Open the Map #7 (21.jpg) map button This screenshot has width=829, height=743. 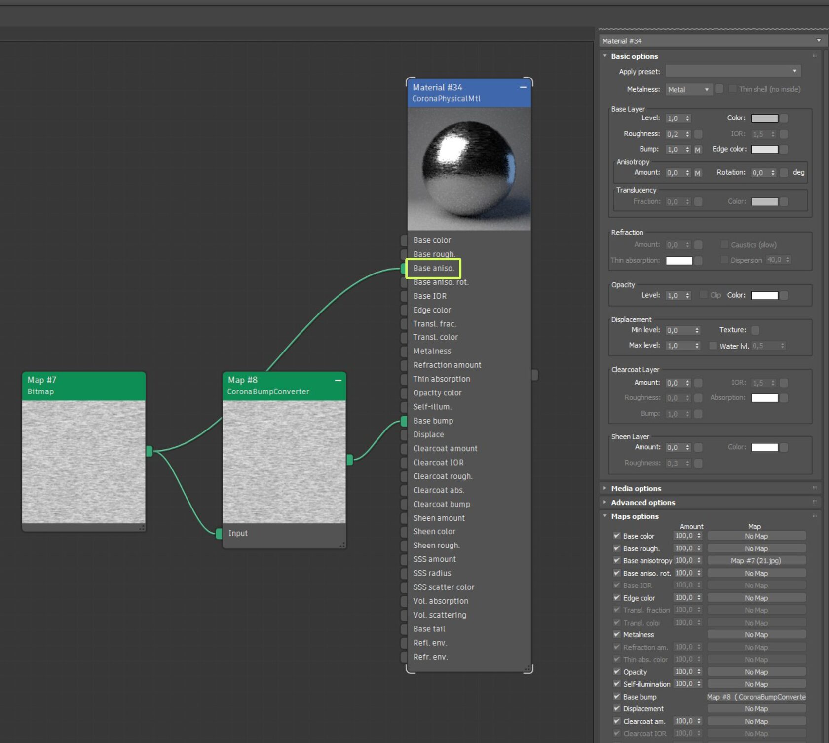(756, 560)
